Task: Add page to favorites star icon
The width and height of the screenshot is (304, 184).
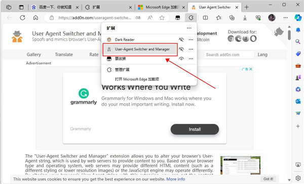Action: pos(162,18)
